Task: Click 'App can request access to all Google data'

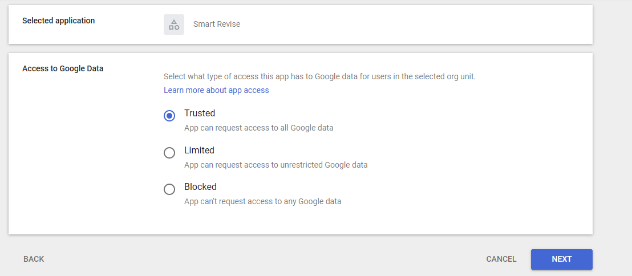Action: [259, 128]
